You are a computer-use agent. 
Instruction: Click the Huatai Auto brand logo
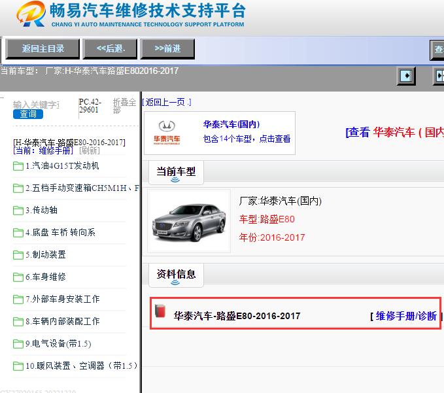point(167,133)
